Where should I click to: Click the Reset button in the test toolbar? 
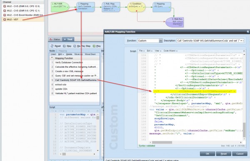pos(56,46)
